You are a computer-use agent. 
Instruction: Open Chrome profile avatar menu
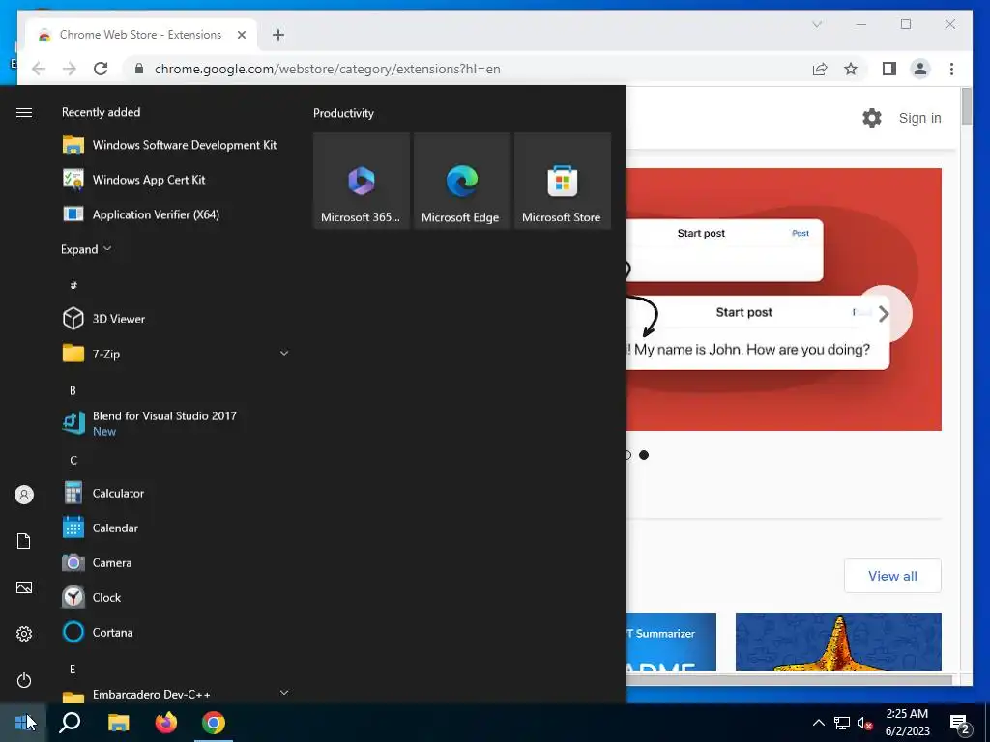(920, 69)
